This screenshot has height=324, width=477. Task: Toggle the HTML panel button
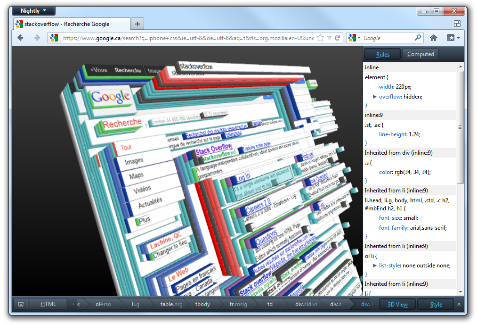click(x=48, y=304)
